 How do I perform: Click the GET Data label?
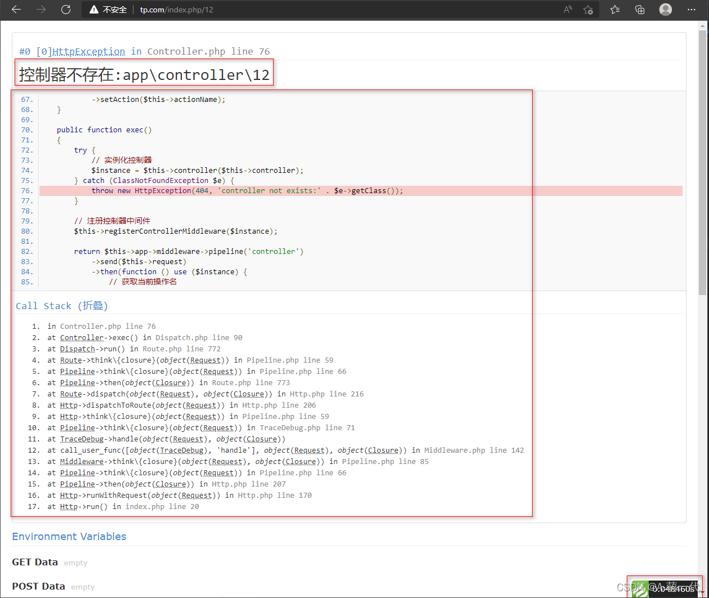(35, 562)
